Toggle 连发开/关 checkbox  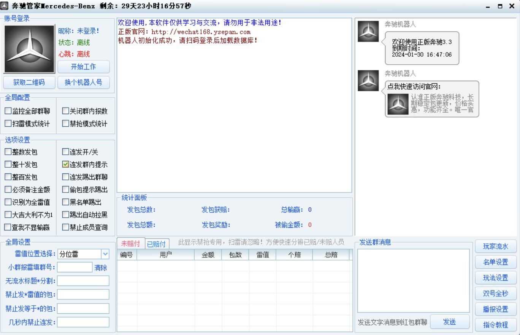pyautogui.click(x=65, y=152)
